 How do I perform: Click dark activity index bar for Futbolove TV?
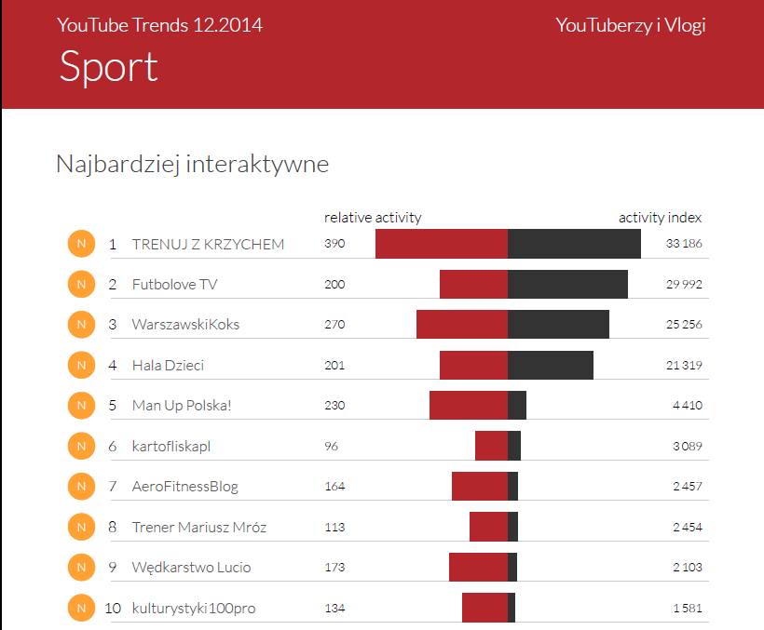coord(567,285)
